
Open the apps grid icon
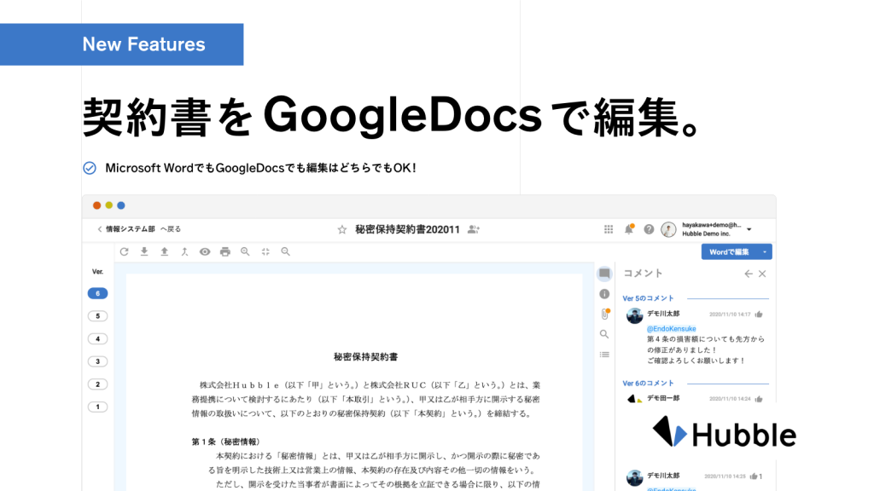click(609, 229)
